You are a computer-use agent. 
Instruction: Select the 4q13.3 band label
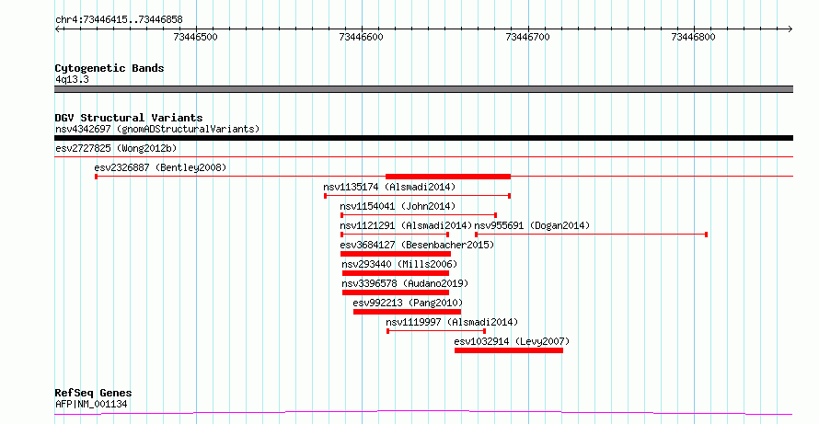[x=72, y=79]
